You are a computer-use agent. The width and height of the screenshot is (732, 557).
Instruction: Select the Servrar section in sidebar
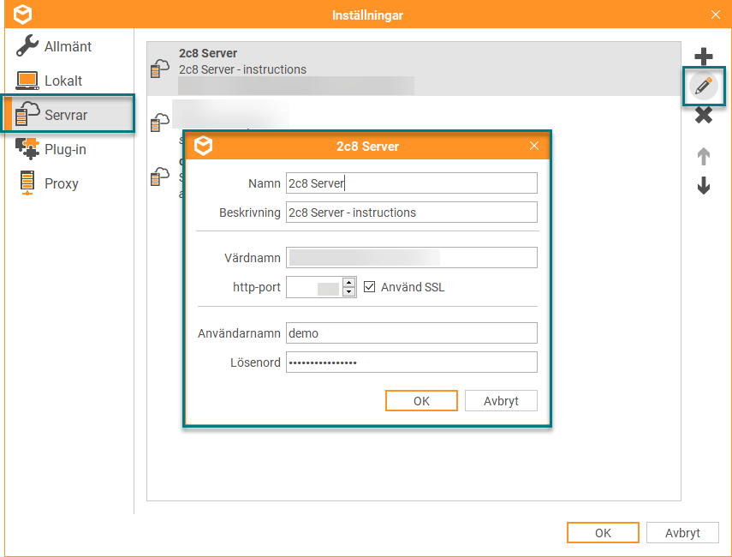pyautogui.click(x=68, y=115)
